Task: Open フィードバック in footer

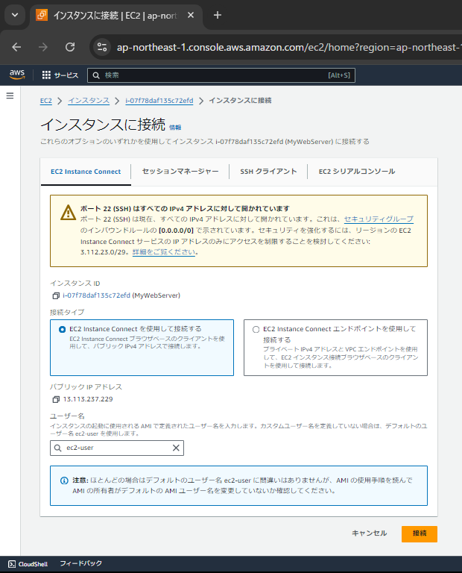Action: 80,563
